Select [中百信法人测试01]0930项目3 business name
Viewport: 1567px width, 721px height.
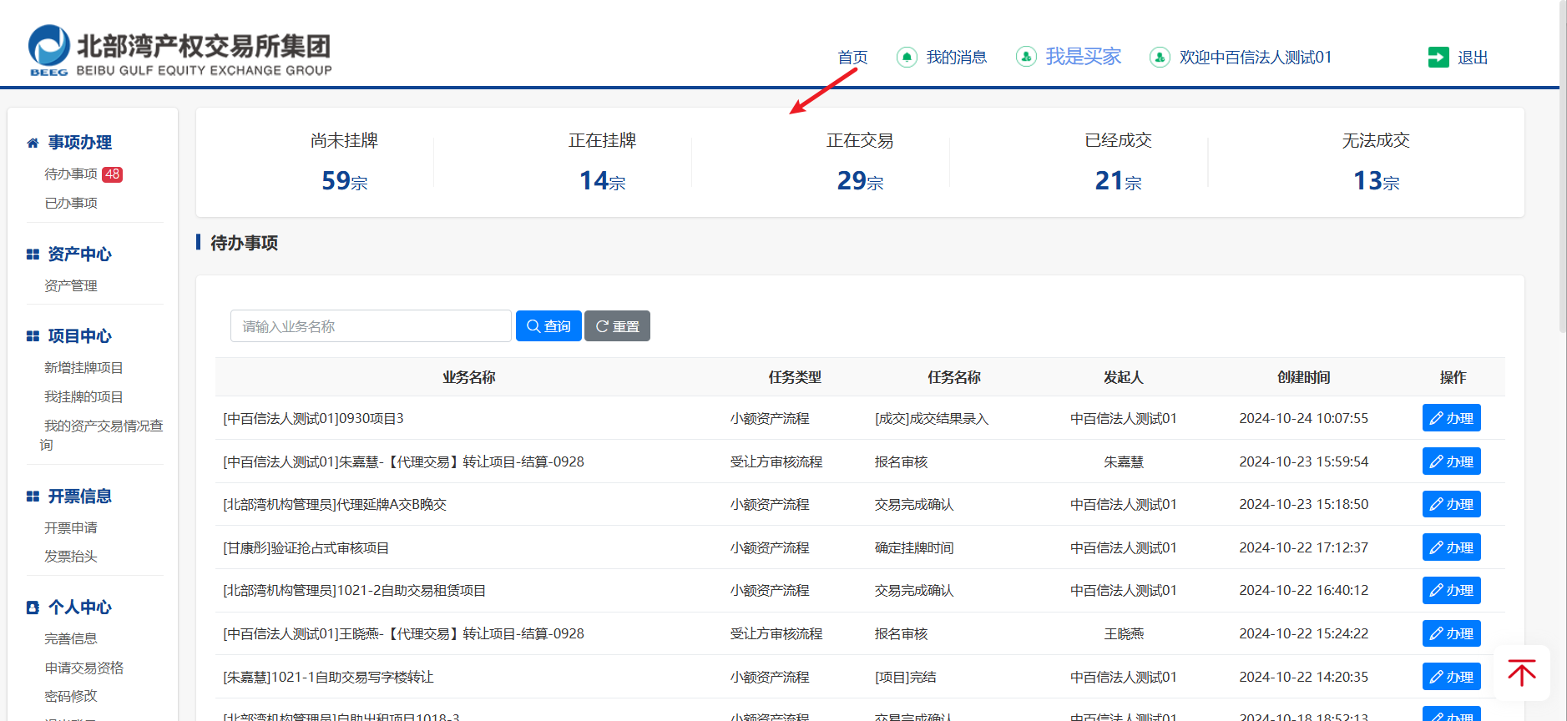(x=313, y=418)
